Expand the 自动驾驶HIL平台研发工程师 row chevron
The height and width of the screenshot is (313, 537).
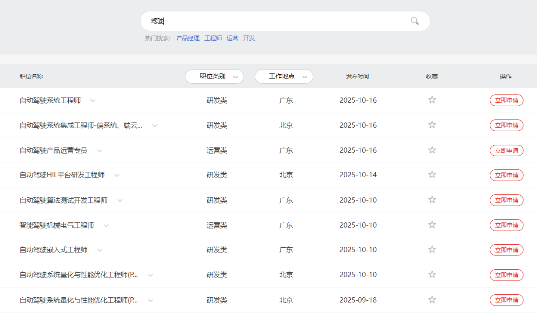(x=117, y=175)
